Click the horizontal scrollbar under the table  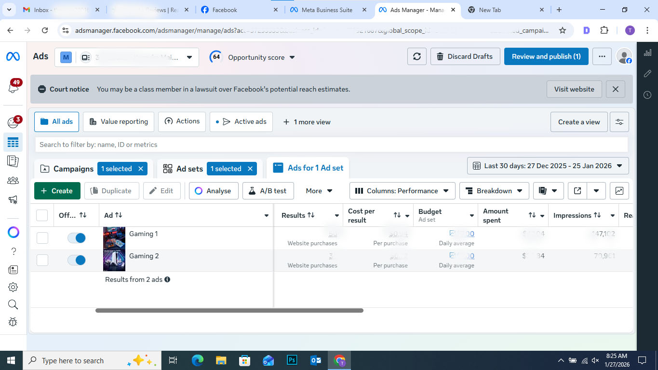(x=229, y=311)
